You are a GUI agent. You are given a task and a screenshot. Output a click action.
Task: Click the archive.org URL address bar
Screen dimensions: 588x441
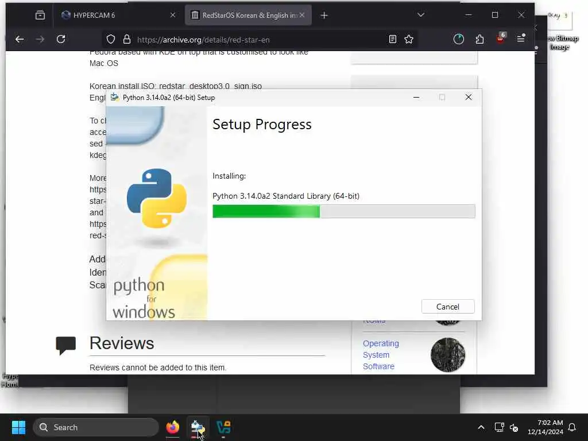click(x=259, y=40)
